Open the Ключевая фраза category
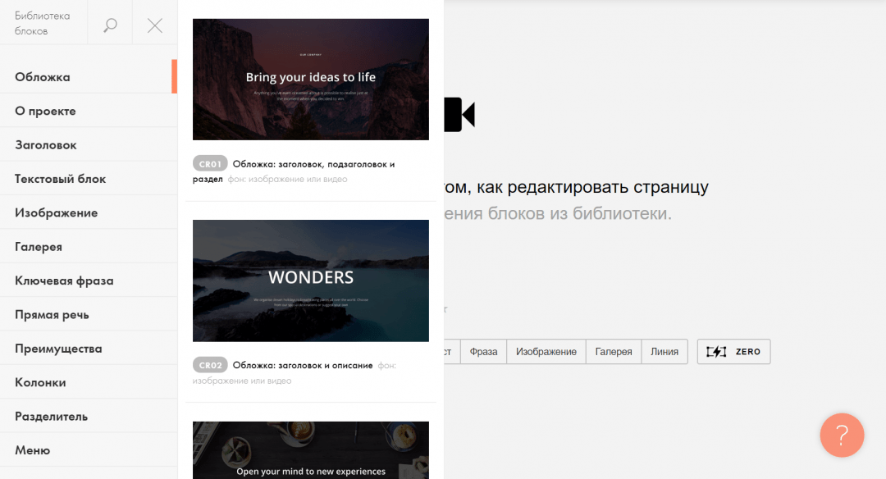The image size is (886, 479). [64, 281]
